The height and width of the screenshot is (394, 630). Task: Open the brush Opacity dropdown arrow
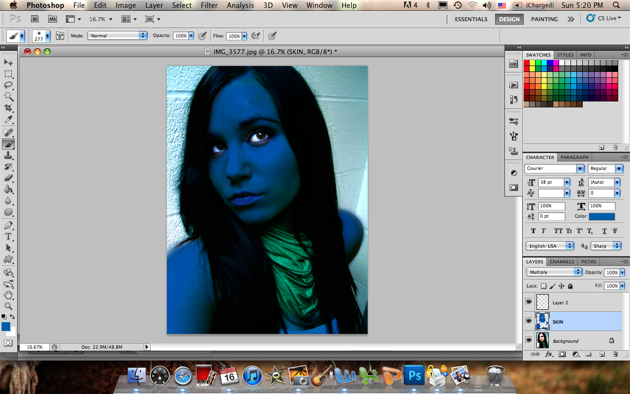click(x=190, y=35)
